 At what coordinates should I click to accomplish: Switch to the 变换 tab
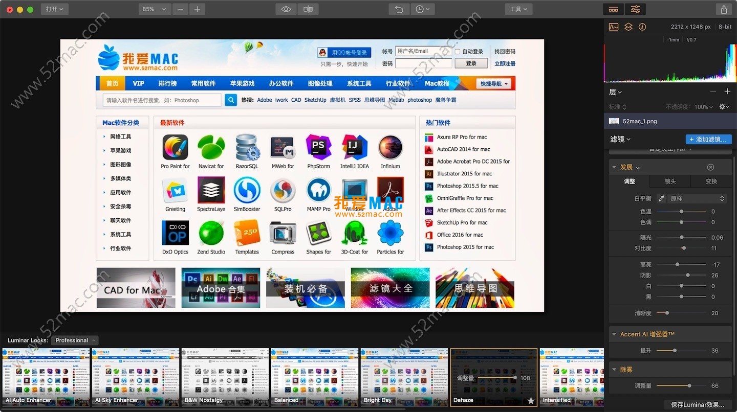click(711, 181)
